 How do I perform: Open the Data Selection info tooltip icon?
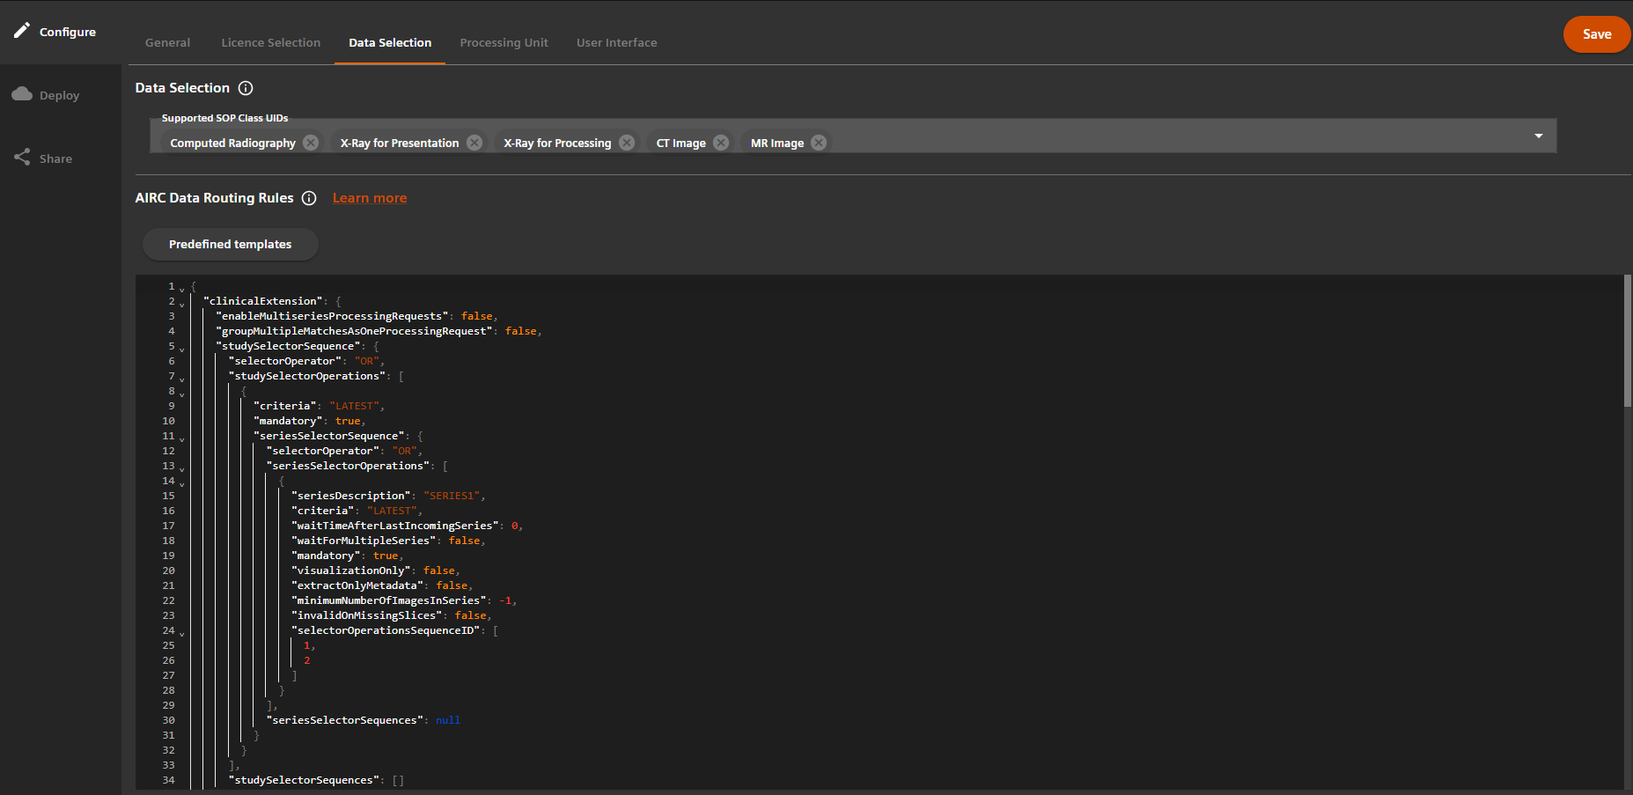point(246,88)
